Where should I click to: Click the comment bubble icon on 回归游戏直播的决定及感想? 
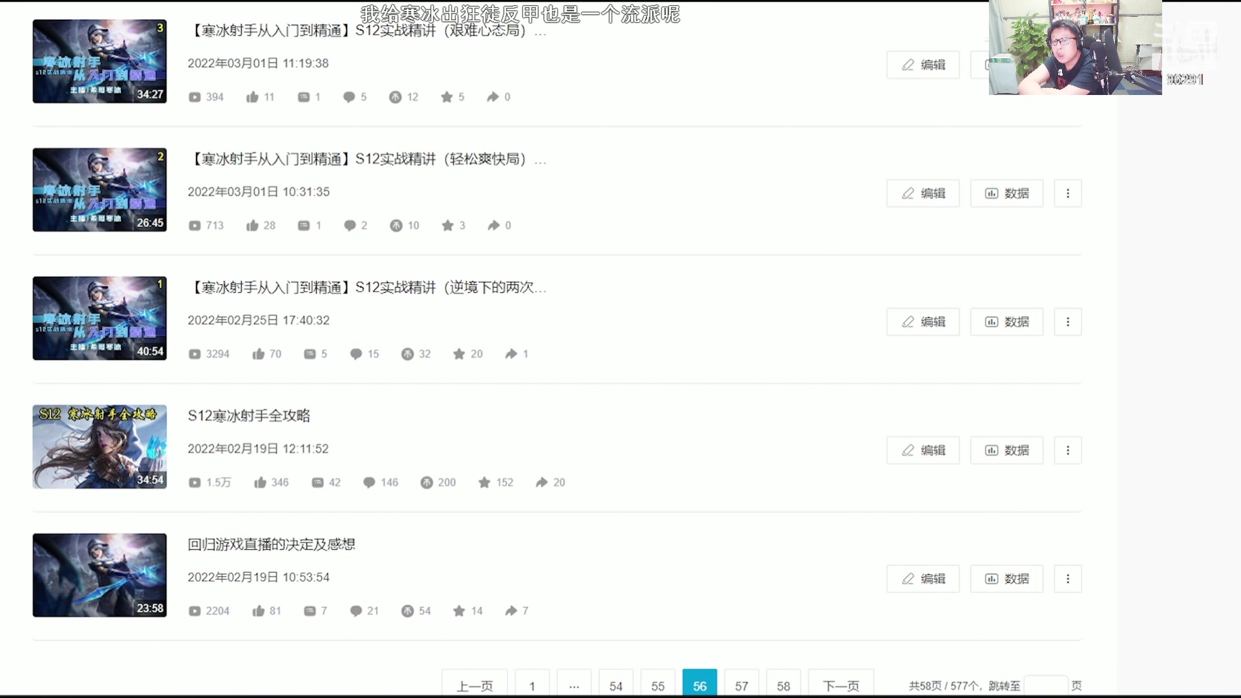point(356,610)
